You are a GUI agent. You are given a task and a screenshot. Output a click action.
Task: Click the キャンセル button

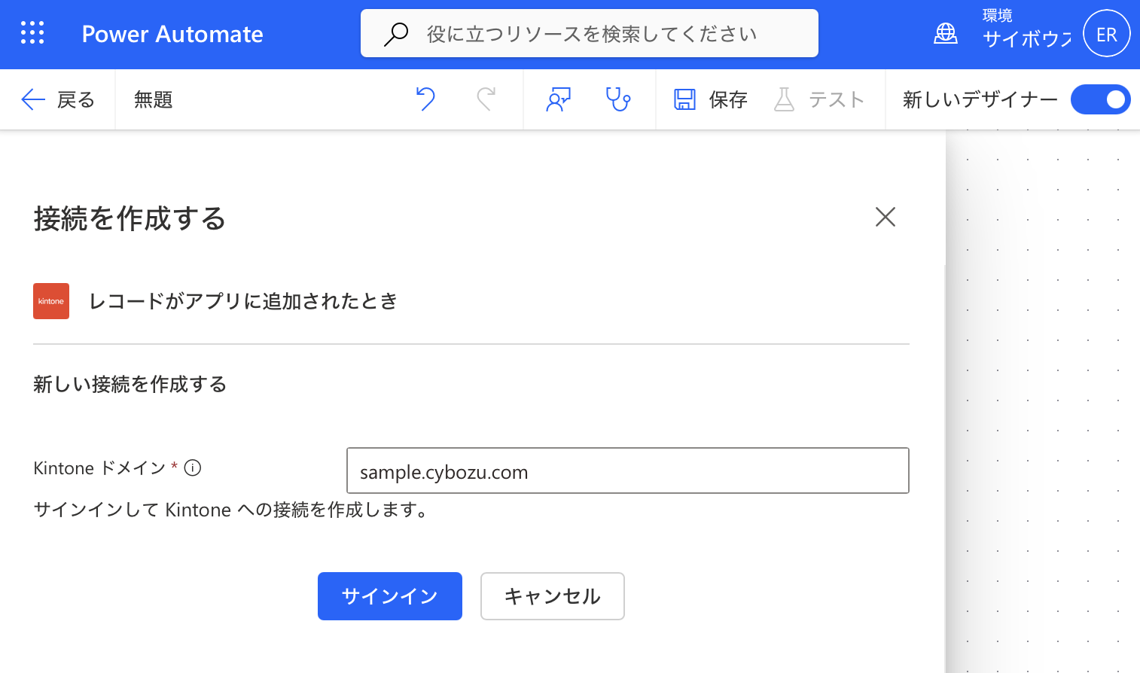tap(553, 596)
